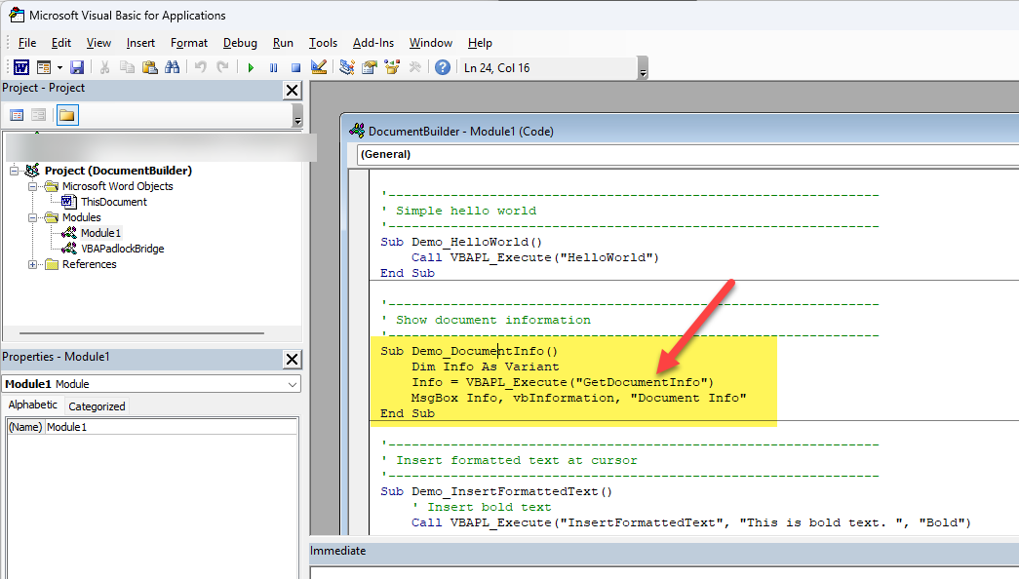
Task: Click the Break (pause) icon on the toolbar
Action: [x=274, y=66]
